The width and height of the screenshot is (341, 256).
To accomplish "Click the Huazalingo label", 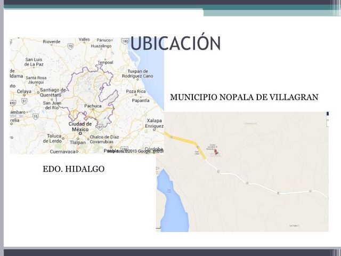I will (101, 46).
